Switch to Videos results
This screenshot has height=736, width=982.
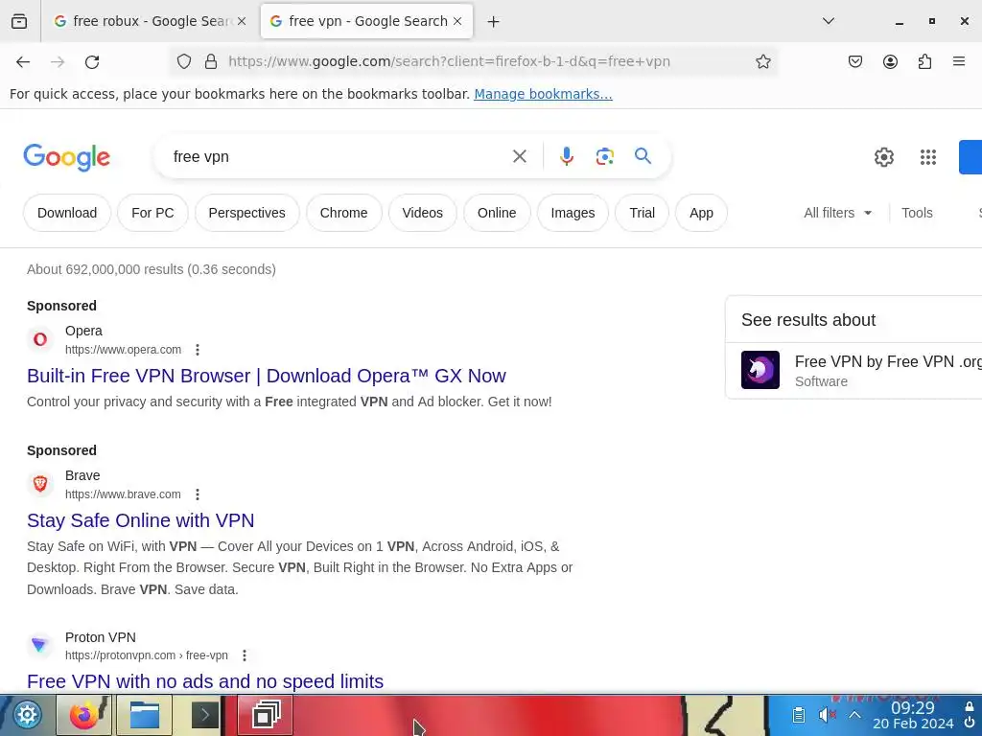tap(423, 213)
